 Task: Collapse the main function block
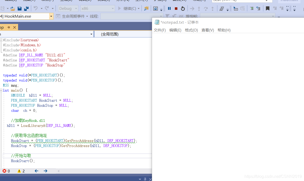pos(1,90)
